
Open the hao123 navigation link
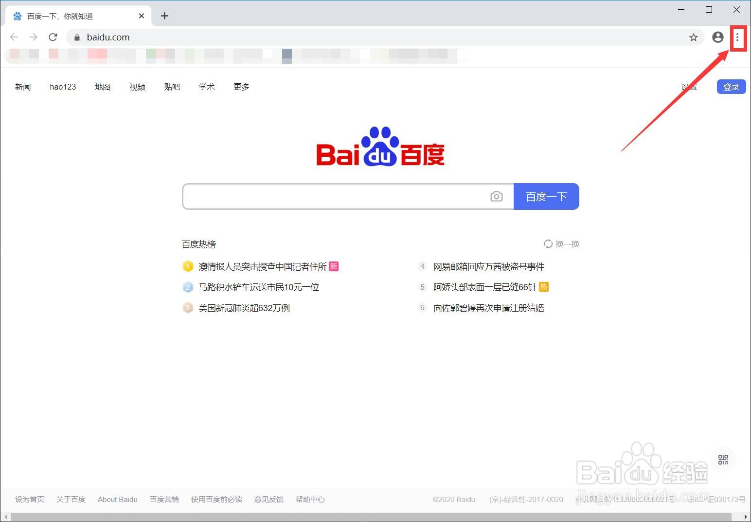63,87
